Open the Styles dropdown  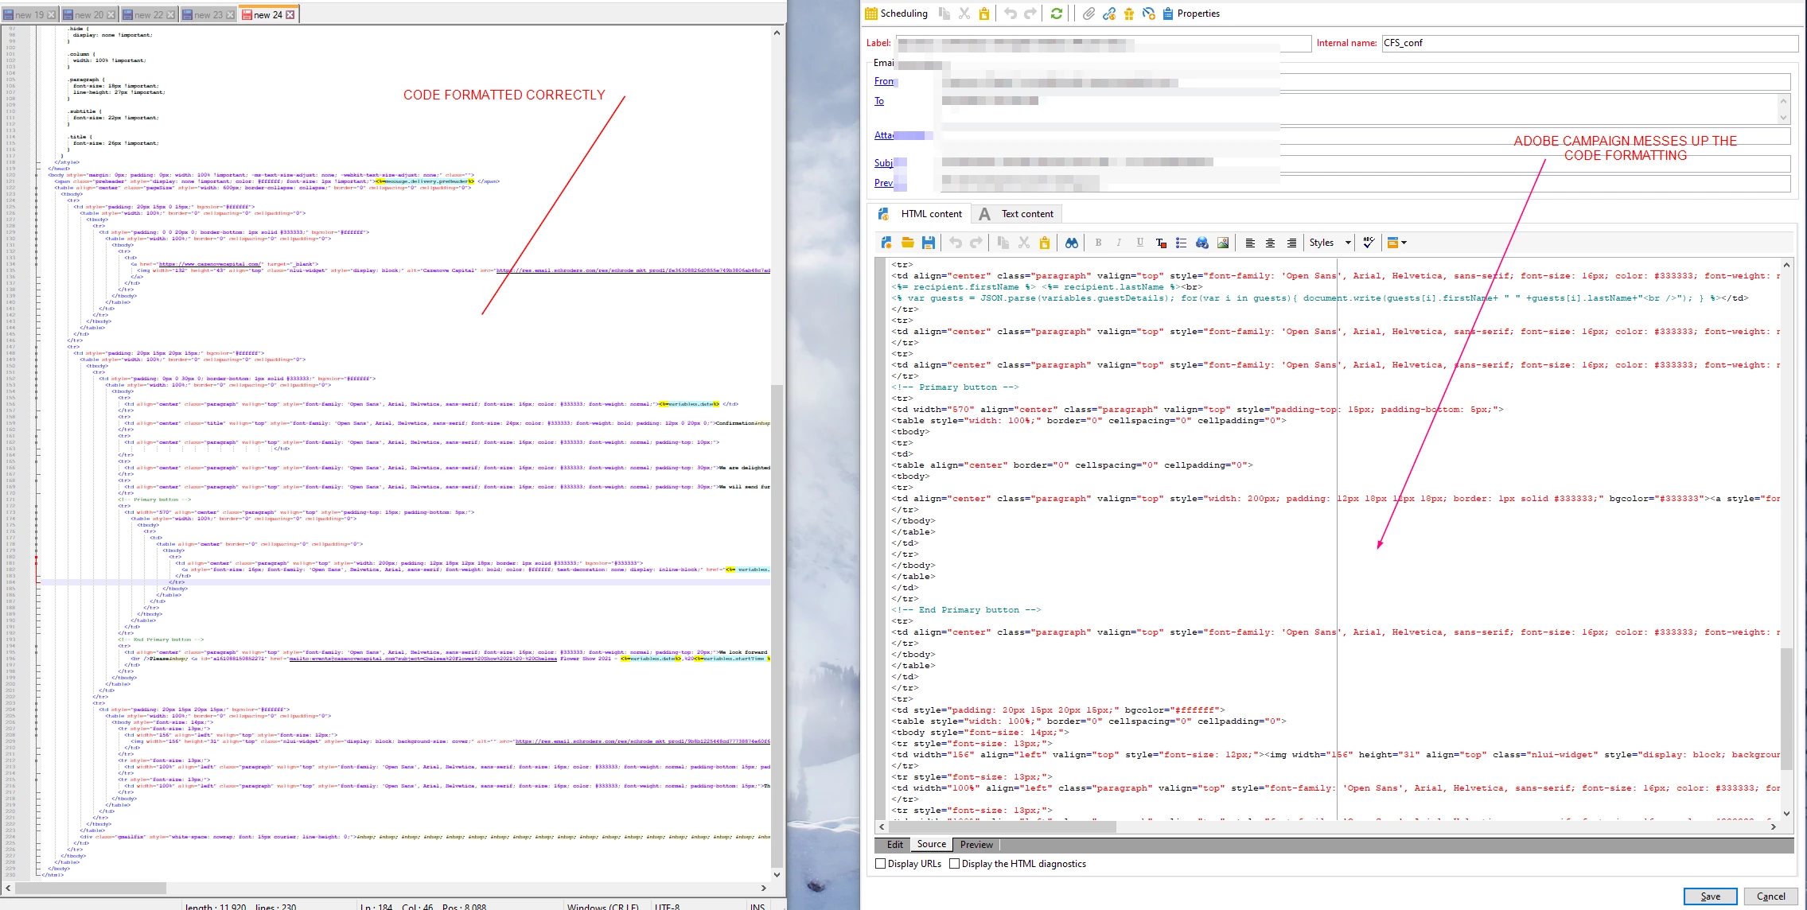tap(1347, 243)
